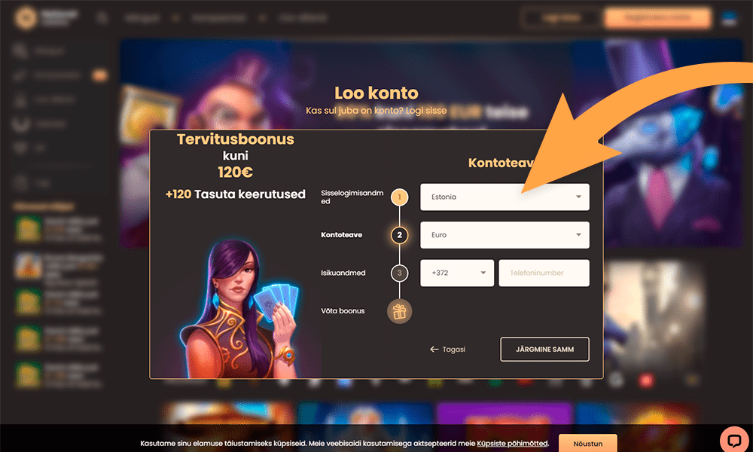Select step 3 Isikuandmed circle
This screenshot has width=753, height=452.
399,273
